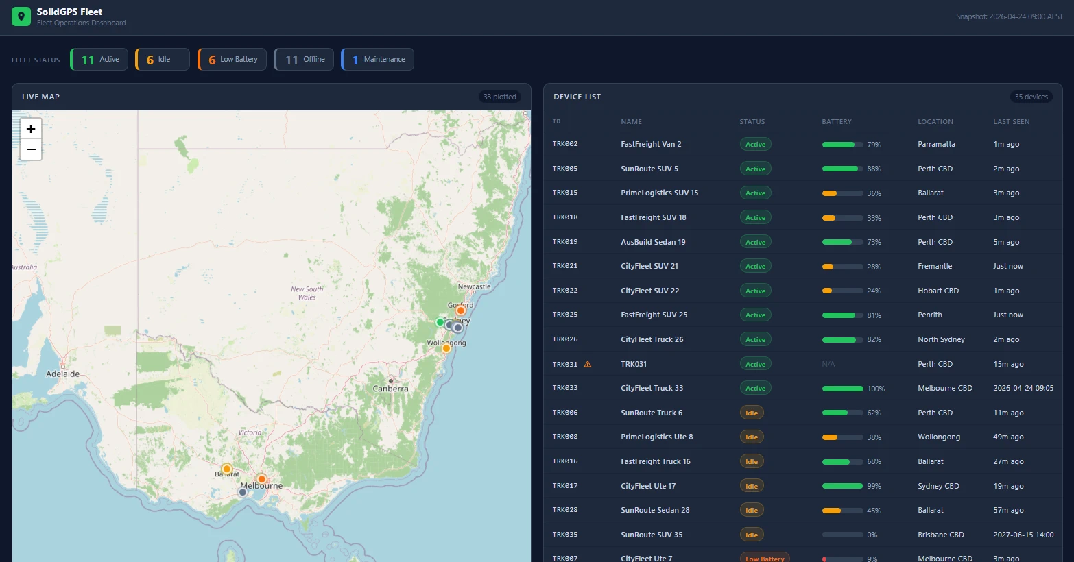This screenshot has width=1074, height=562.
Task: Sort the device list by LAST SEEN column
Action: (1012, 121)
